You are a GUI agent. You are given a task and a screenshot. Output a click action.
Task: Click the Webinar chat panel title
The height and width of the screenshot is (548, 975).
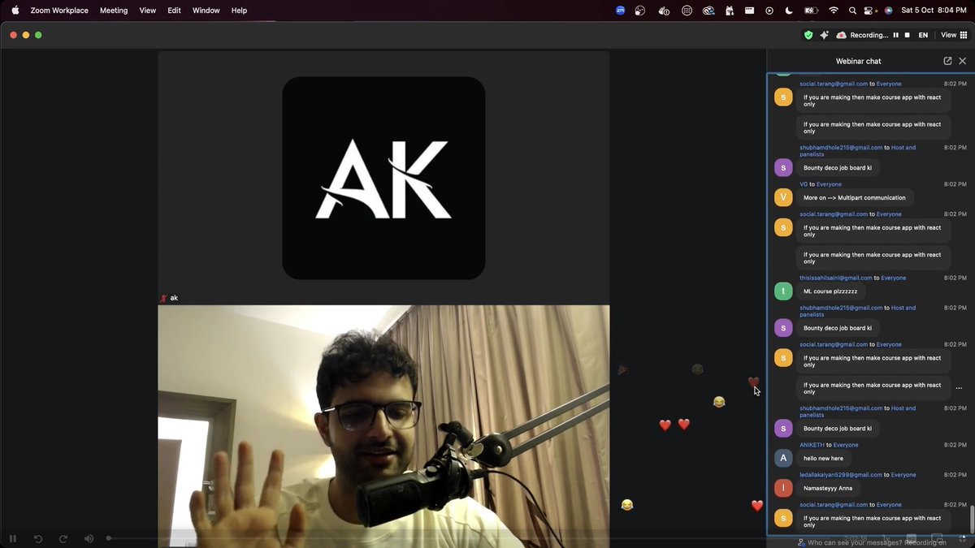point(858,61)
